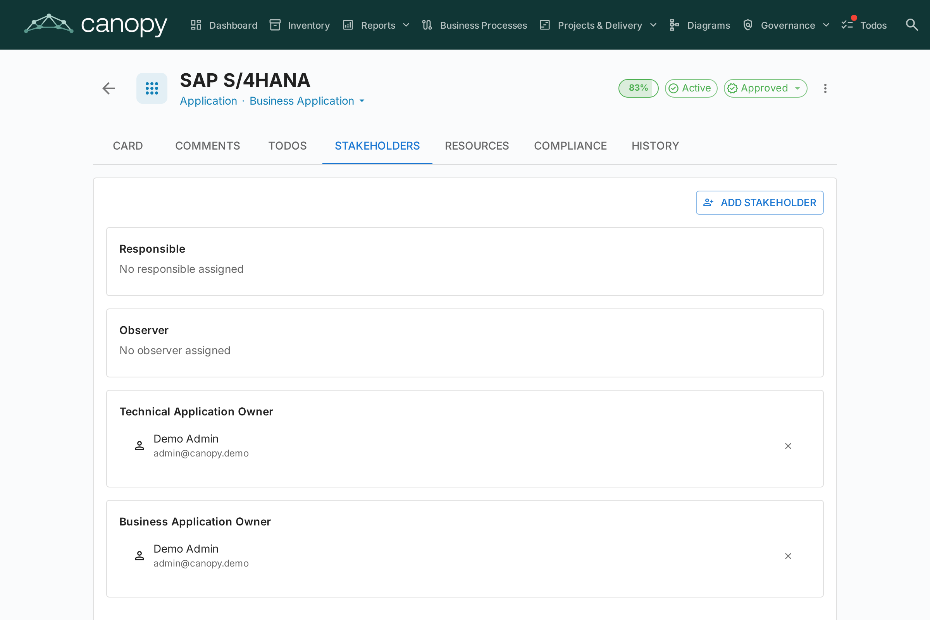
Task: Go back using the left arrow
Action: pos(109,88)
